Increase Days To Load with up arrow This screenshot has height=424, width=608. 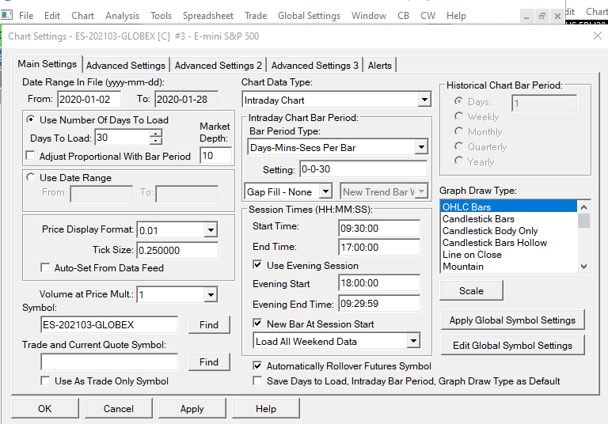tap(156, 134)
